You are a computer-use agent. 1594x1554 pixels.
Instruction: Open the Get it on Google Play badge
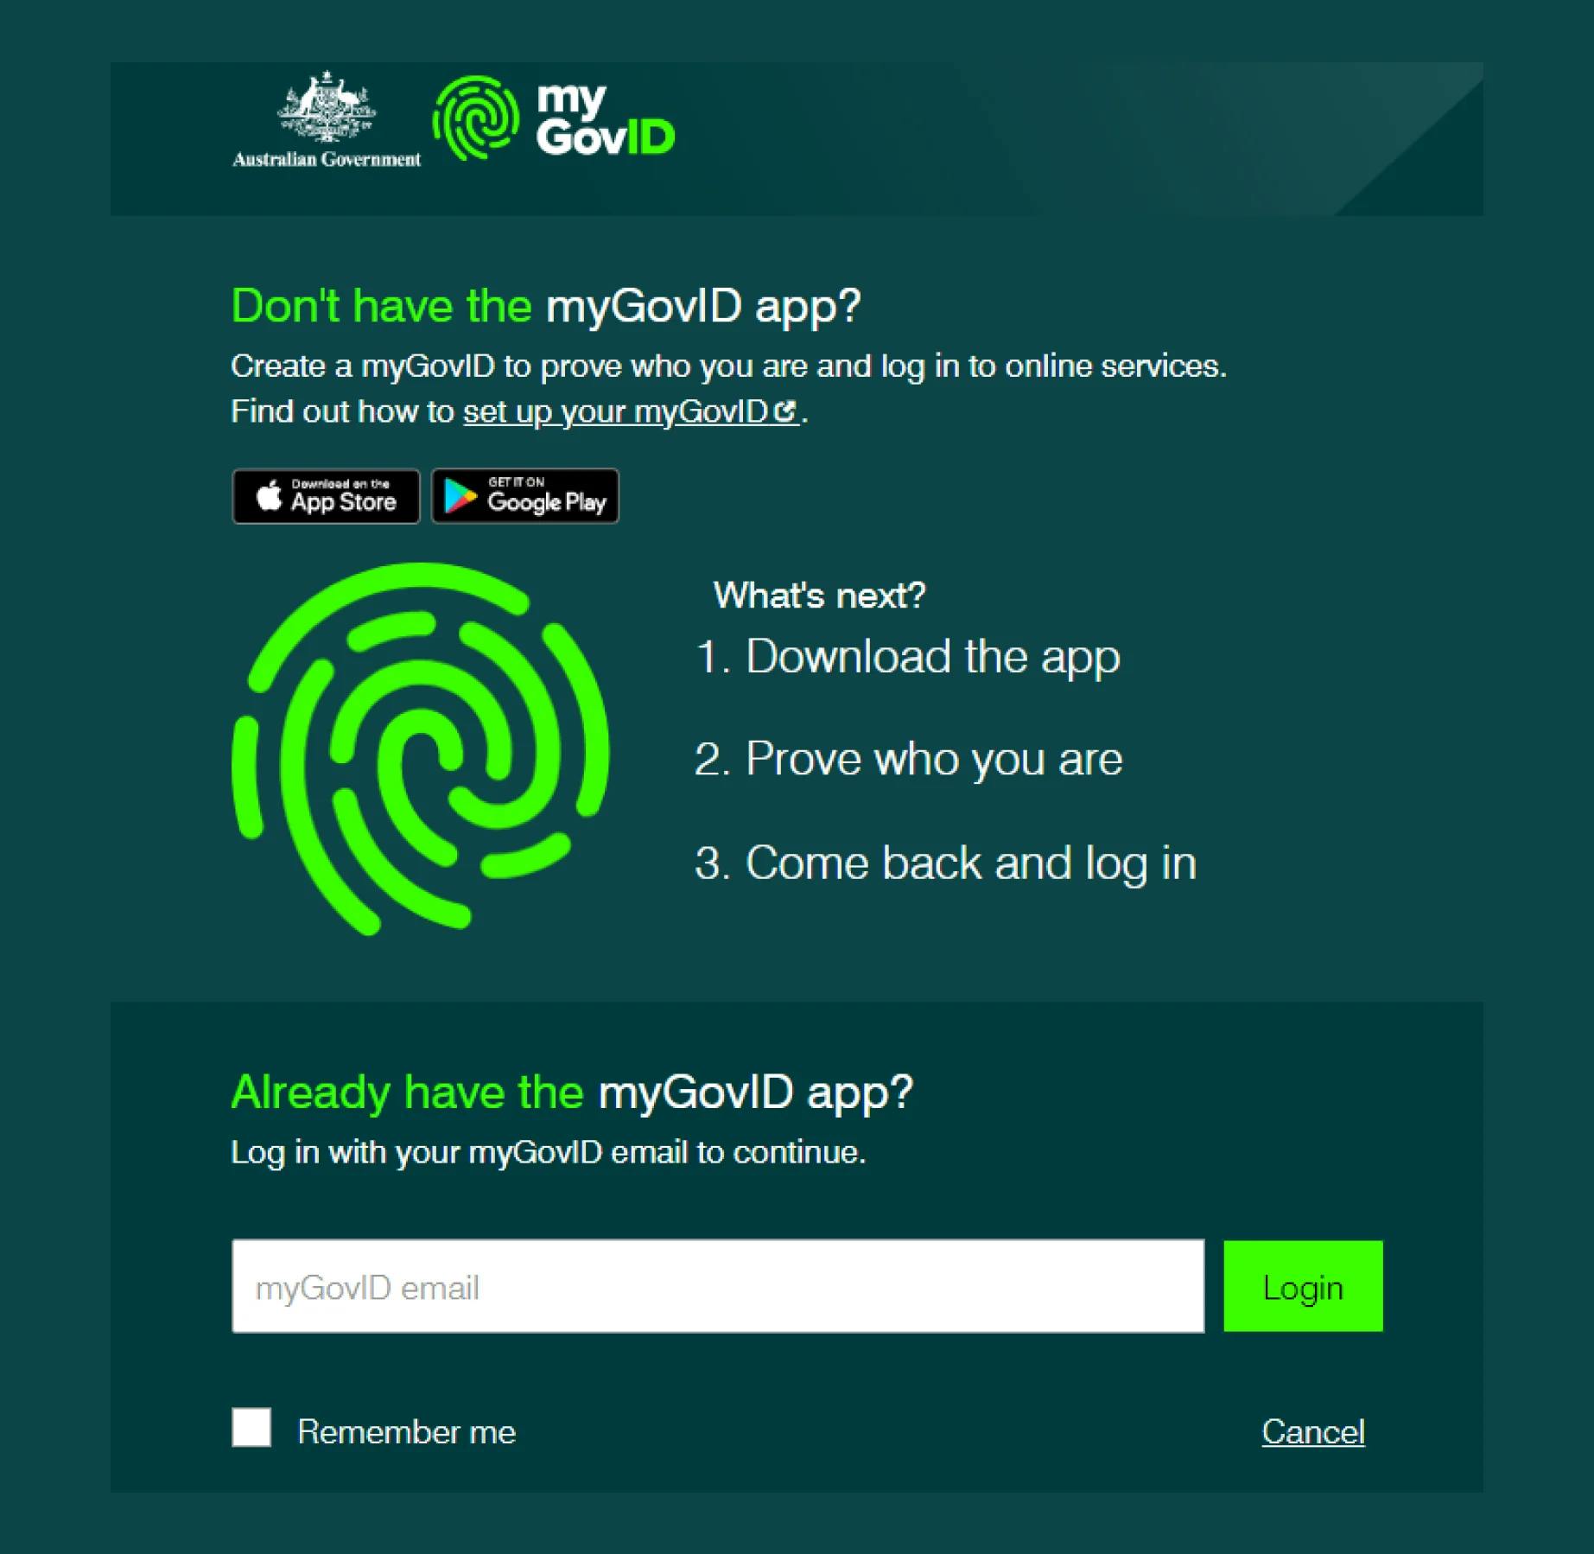click(x=525, y=496)
